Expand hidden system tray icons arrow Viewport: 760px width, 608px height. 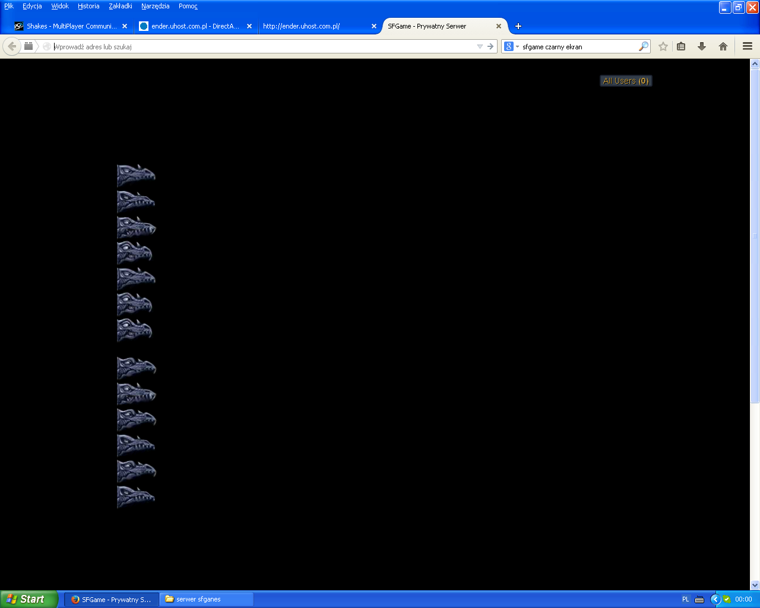(x=715, y=599)
